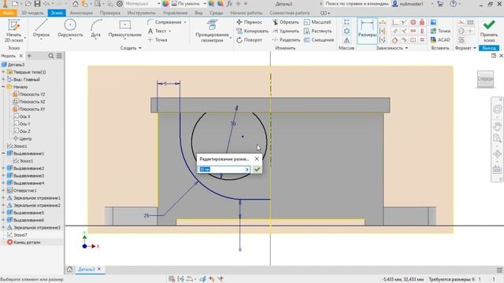Screen dimensions: 504x283
Task: Switch to the Аннотации ribbon tab
Action: 81,13
